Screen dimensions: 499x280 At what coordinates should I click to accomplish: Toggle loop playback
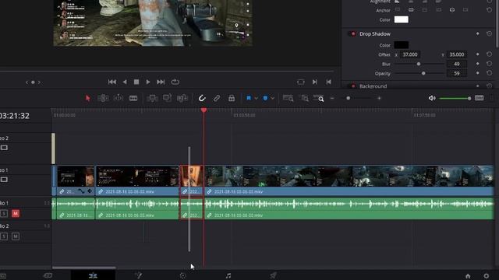pyautogui.click(x=175, y=82)
